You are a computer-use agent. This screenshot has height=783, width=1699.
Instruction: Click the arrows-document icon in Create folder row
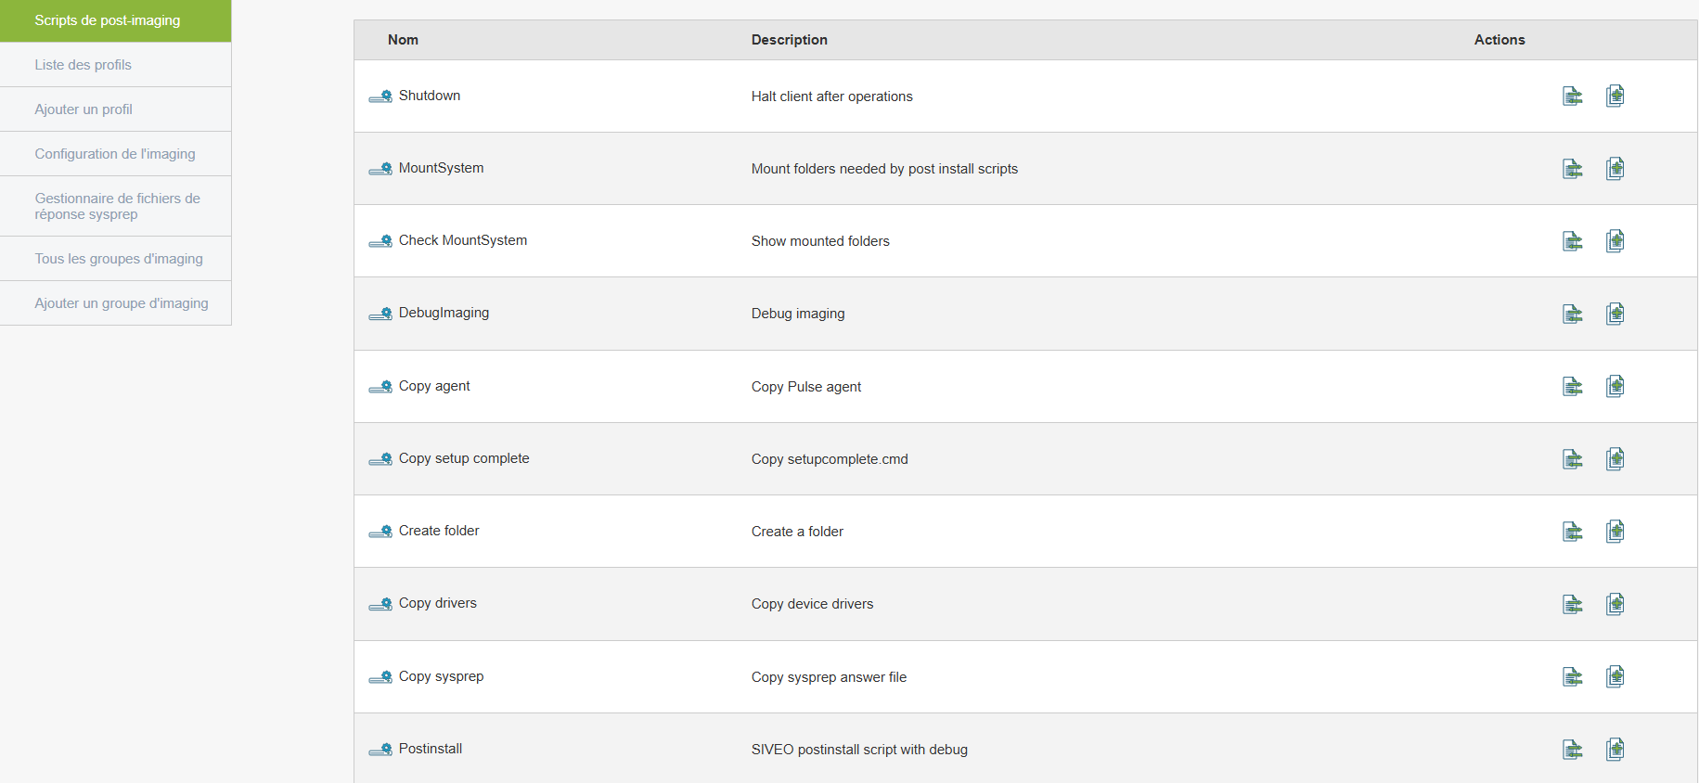pos(1572,532)
